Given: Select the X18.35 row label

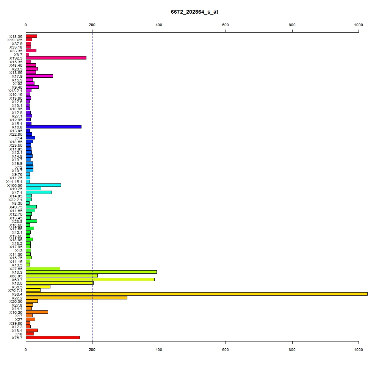Looking at the screenshot, I should click(16, 36).
